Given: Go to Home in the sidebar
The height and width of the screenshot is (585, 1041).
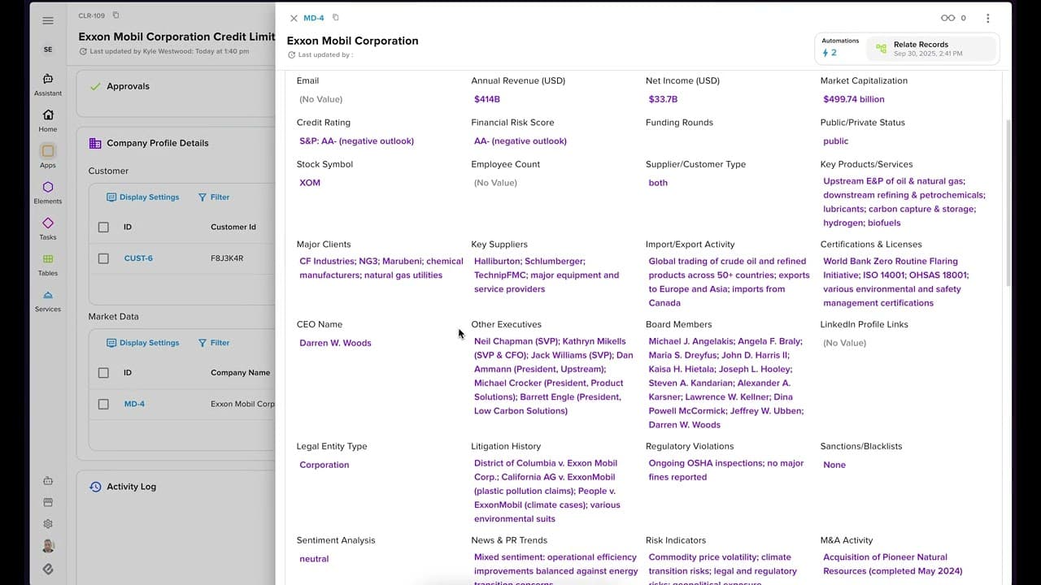Looking at the screenshot, I should (48, 115).
